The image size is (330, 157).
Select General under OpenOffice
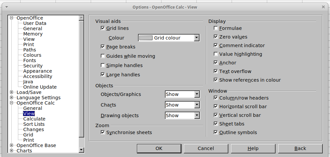[x=33, y=29]
